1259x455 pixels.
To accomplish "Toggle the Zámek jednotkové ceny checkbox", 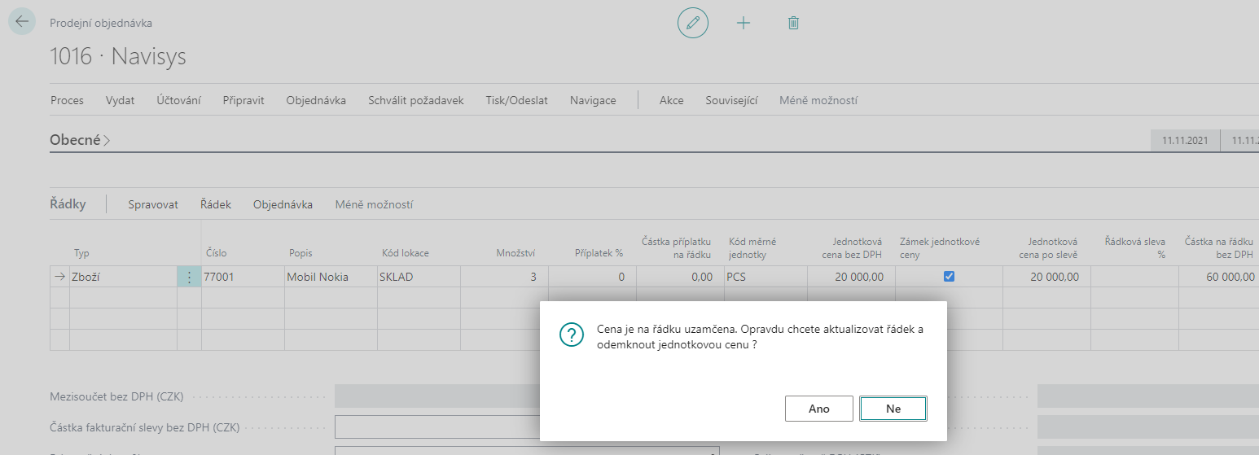I will (x=949, y=277).
